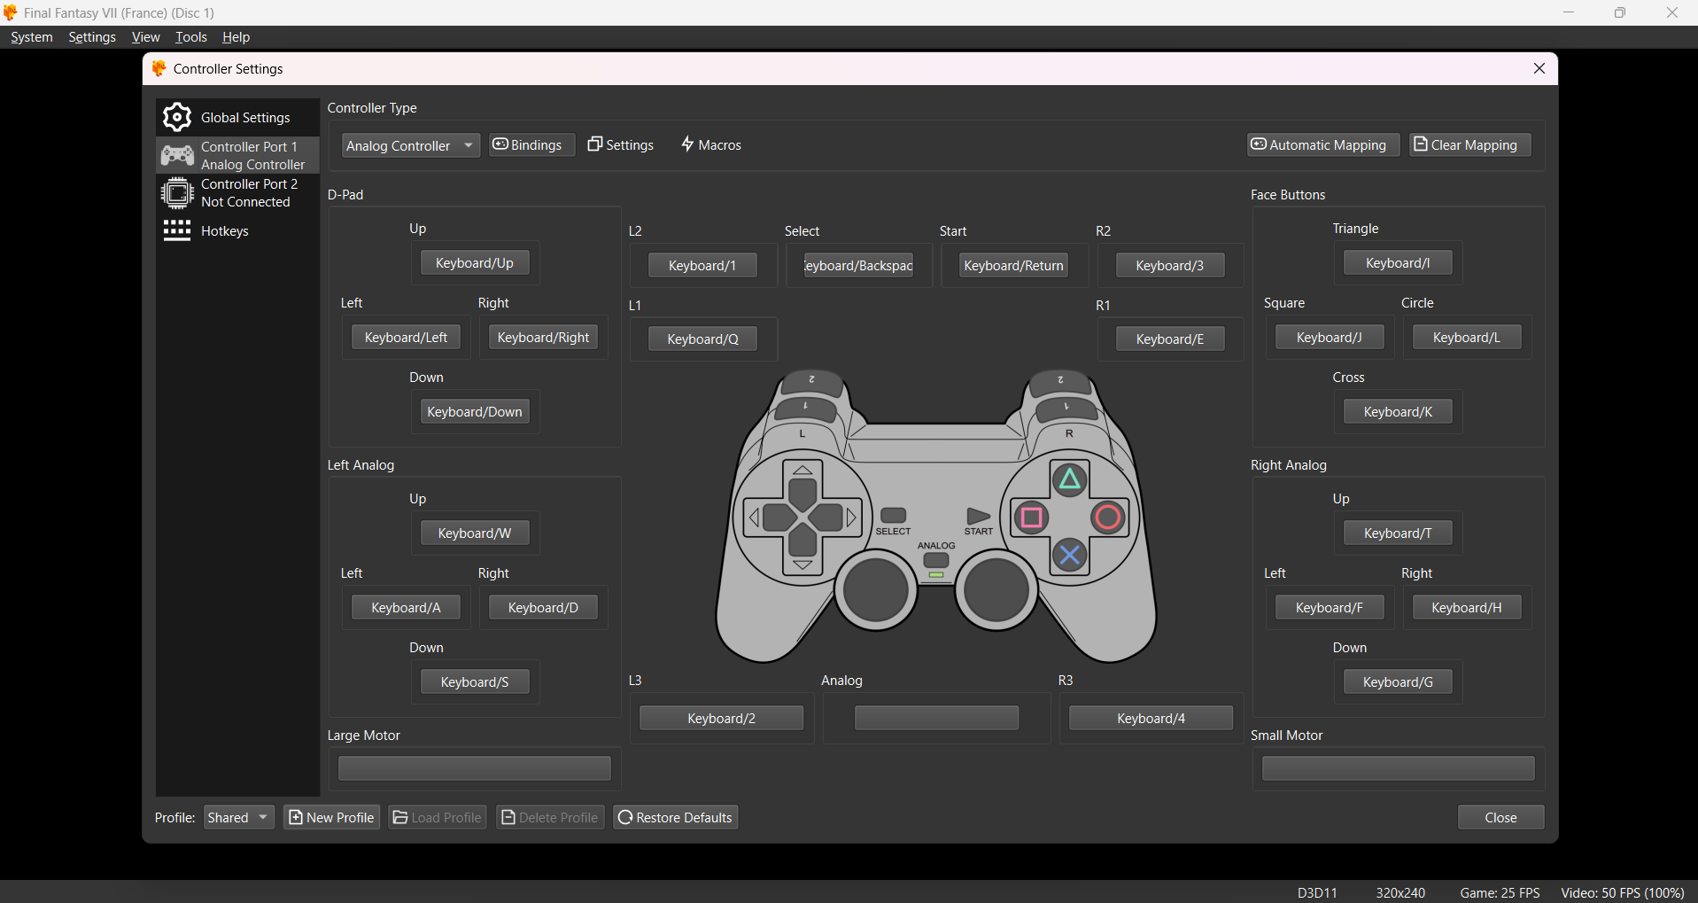1698x903 pixels.
Task: Create a New Profile
Action: (x=331, y=817)
